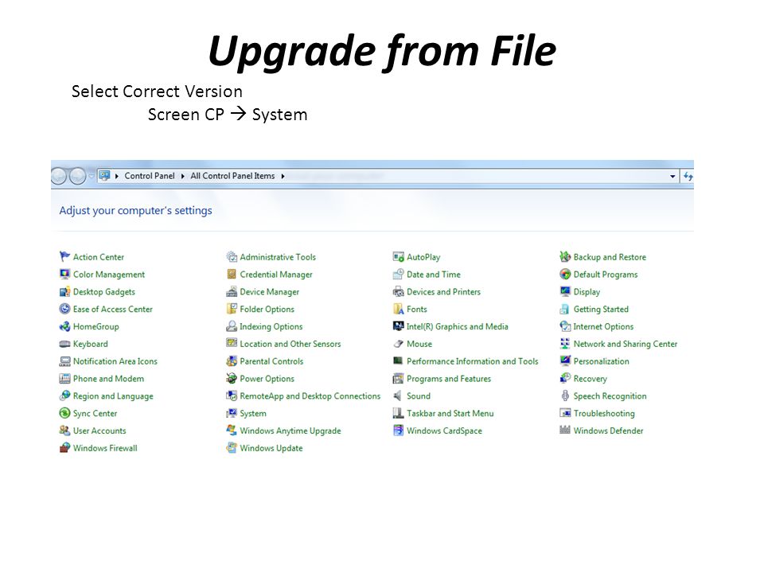Image resolution: width=764 pixels, height=573 pixels.
Task: Expand arrow before Control Panel breadcrumb
Action: point(117,176)
